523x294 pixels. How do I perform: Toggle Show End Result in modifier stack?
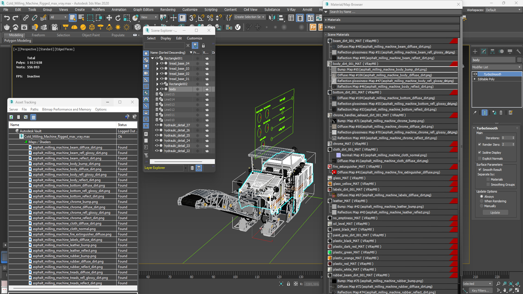click(485, 112)
